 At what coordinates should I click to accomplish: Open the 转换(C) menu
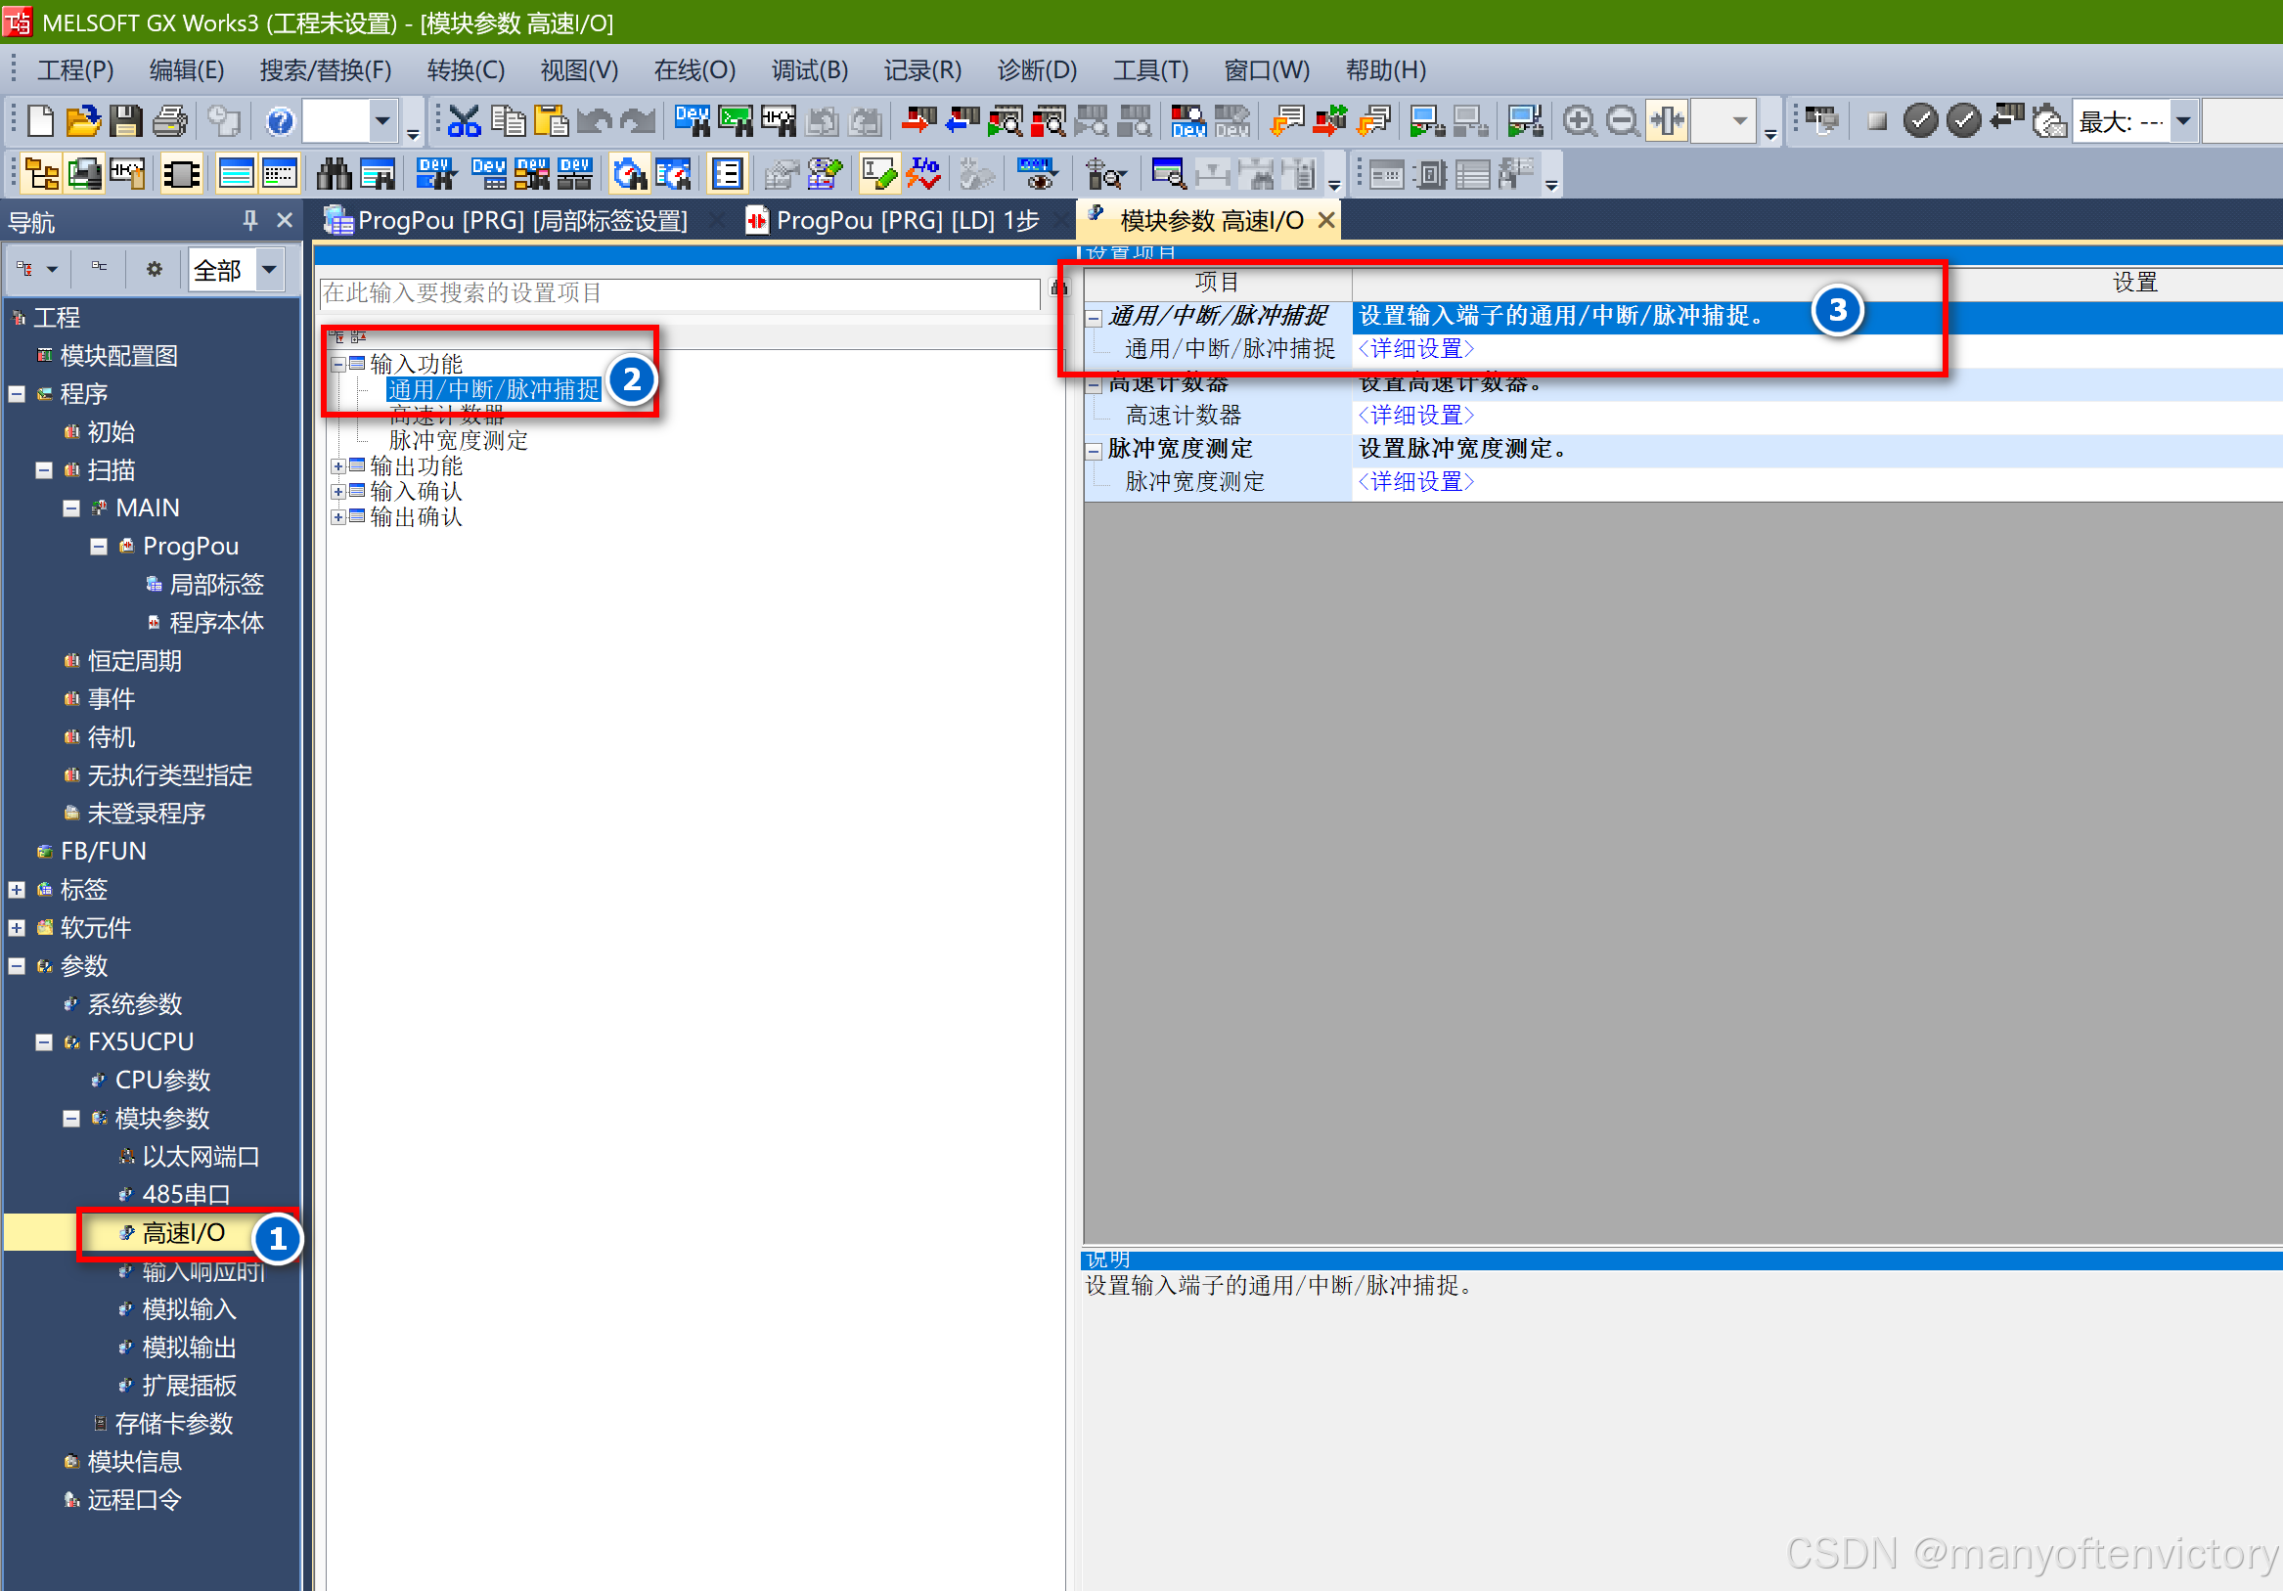(466, 70)
